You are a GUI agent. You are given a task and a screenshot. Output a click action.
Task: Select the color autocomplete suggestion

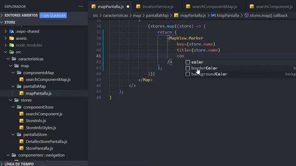click(x=240, y=62)
